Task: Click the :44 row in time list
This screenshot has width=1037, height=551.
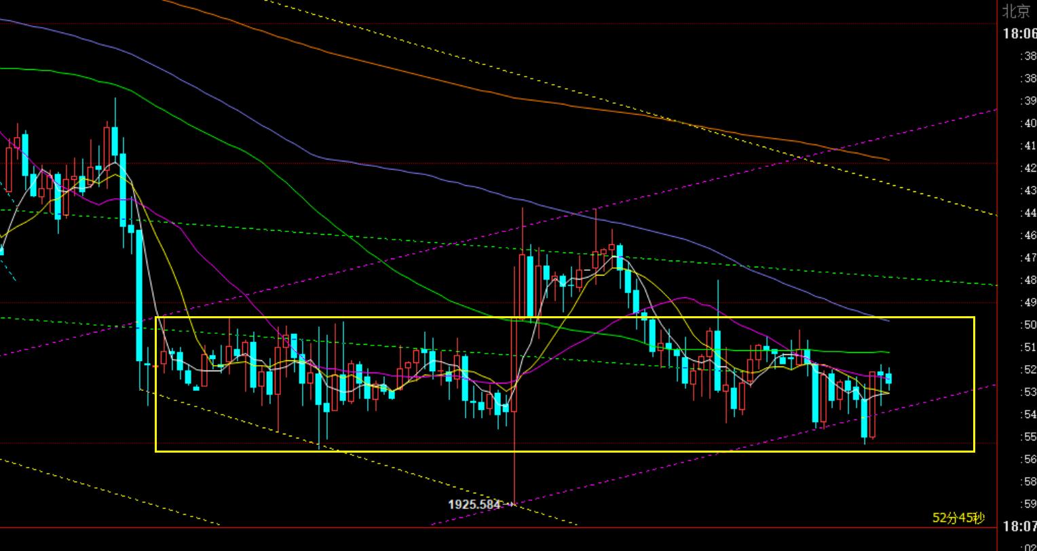Action: [1027, 213]
